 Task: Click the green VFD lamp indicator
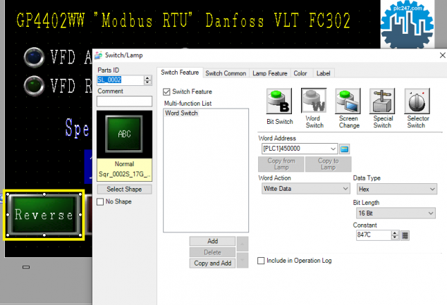point(34,85)
